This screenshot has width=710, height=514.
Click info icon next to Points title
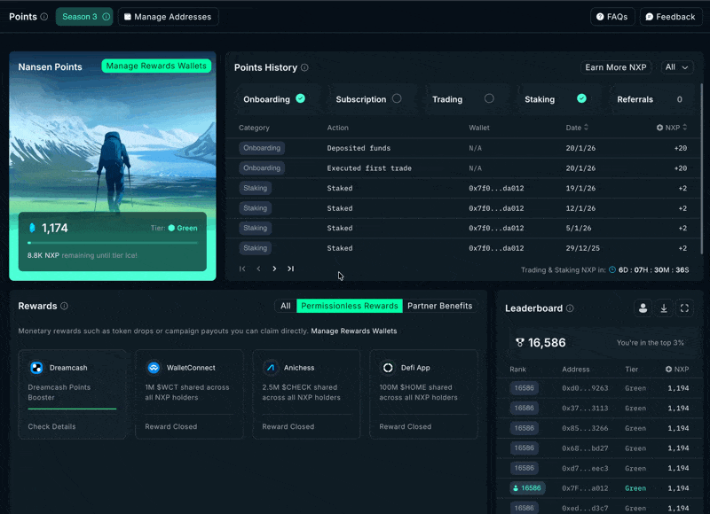pos(44,17)
